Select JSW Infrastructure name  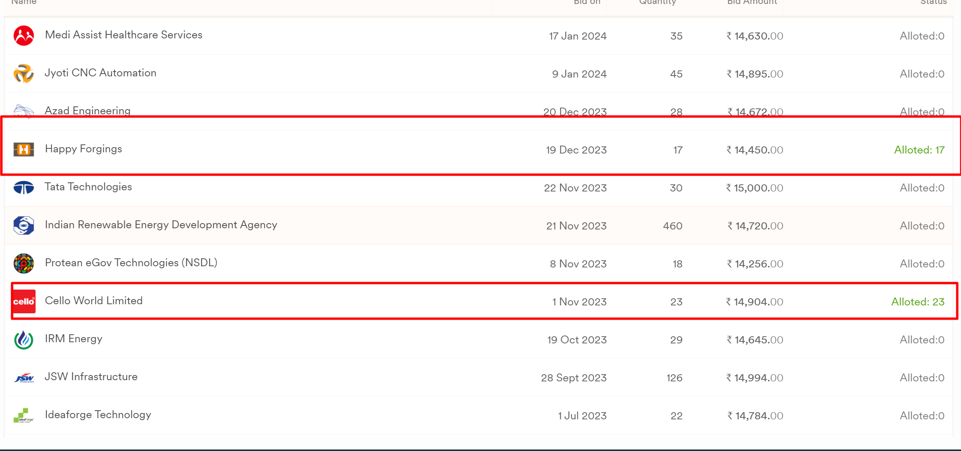(x=91, y=377)
